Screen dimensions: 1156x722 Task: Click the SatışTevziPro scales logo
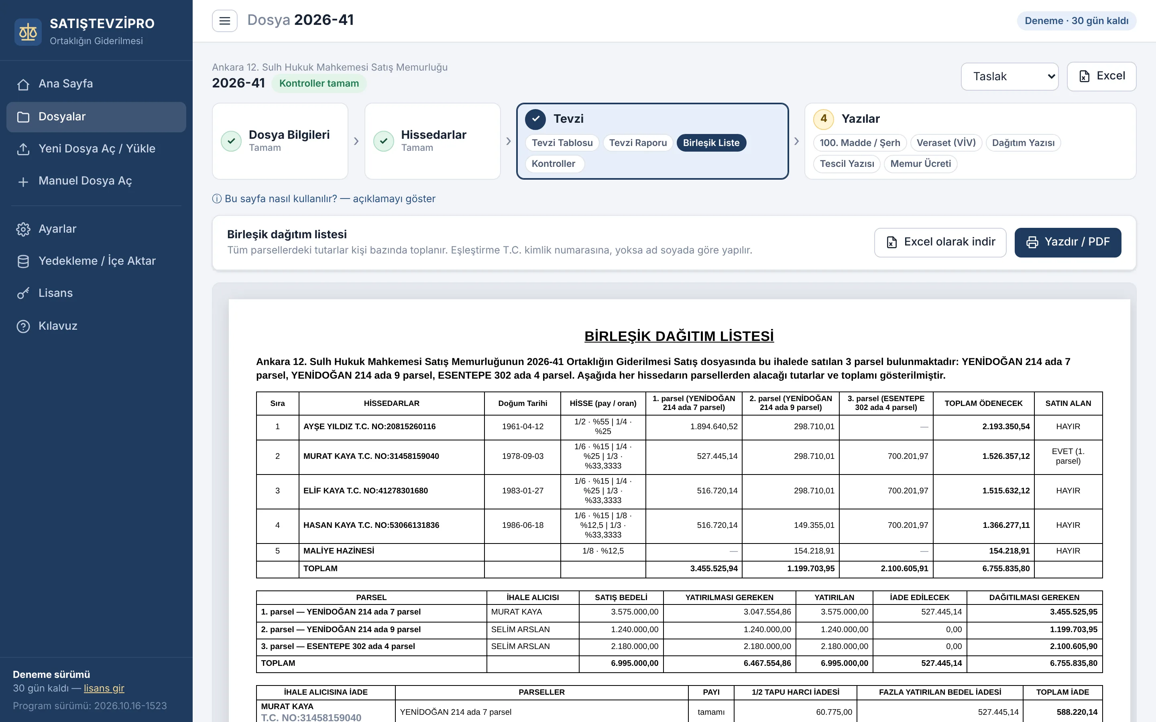pos(28,32)
